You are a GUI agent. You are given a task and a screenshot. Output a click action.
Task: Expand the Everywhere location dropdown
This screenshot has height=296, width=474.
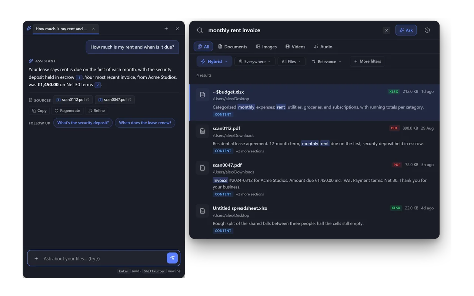255,61
